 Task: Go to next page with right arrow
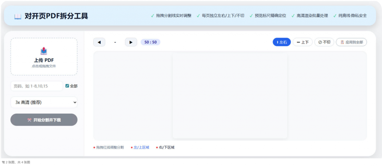pos(131,42)
